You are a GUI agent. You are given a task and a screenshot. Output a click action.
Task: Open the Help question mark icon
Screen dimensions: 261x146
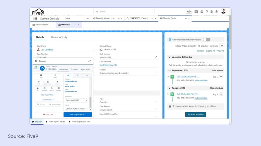coord(207,12)
